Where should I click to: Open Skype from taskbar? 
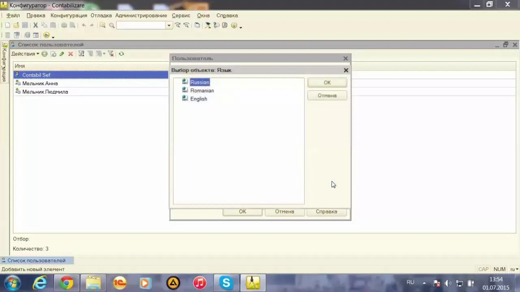[226, 283]
